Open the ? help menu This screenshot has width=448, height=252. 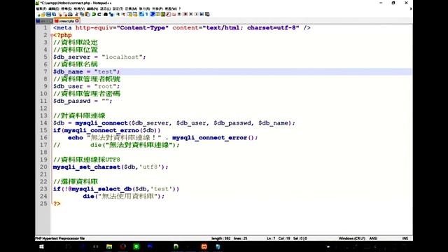click(x=180, y=9)
